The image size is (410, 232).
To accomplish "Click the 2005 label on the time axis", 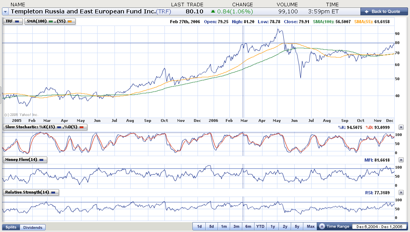I will tap(17, 120).
